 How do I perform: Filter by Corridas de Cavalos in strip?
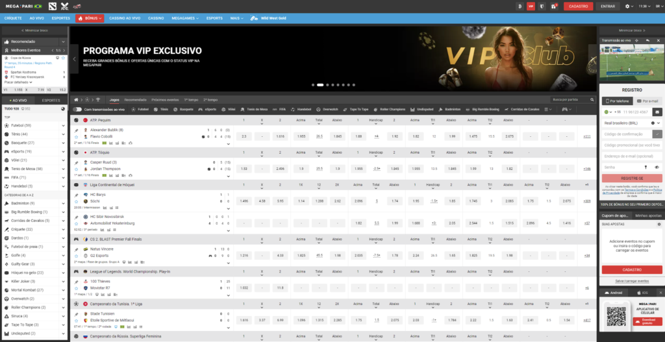click(522, 109)
